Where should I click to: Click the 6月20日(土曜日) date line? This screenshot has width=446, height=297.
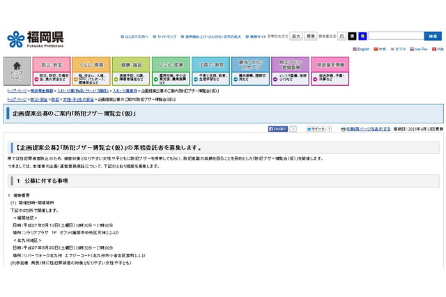click(x=63, y=247)
